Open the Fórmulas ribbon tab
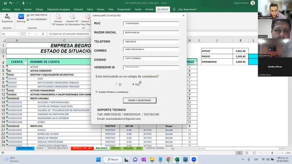This screenshot has height=164, width=292. (78, 9)
